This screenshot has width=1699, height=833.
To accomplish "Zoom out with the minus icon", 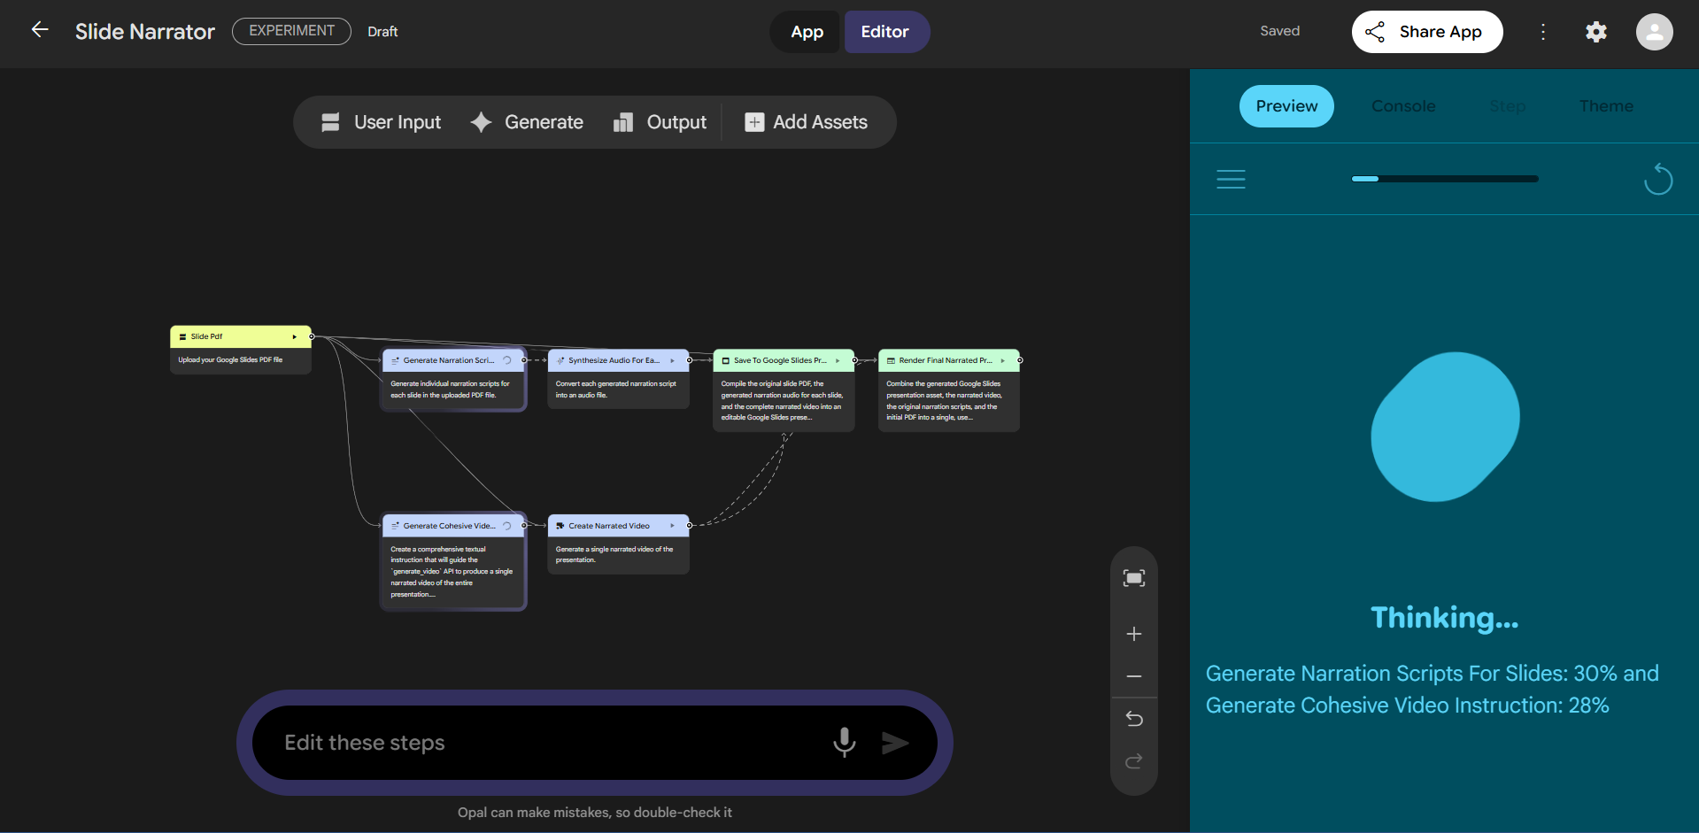I will pos(1133,676).
